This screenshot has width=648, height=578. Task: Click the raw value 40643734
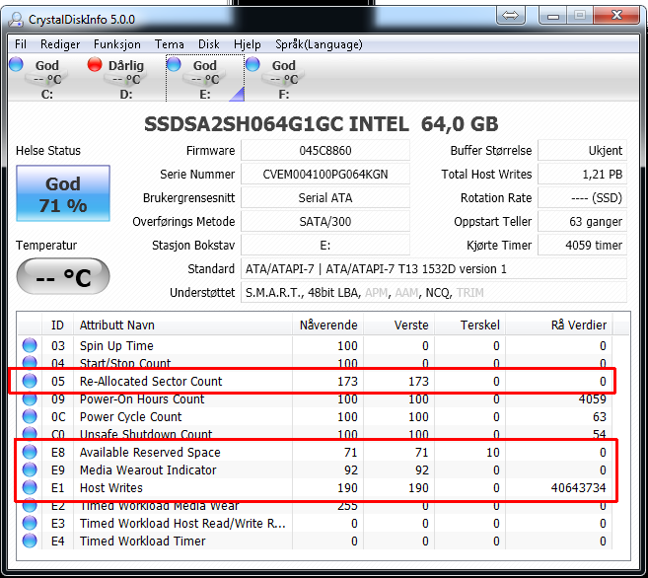coord(578,487)
